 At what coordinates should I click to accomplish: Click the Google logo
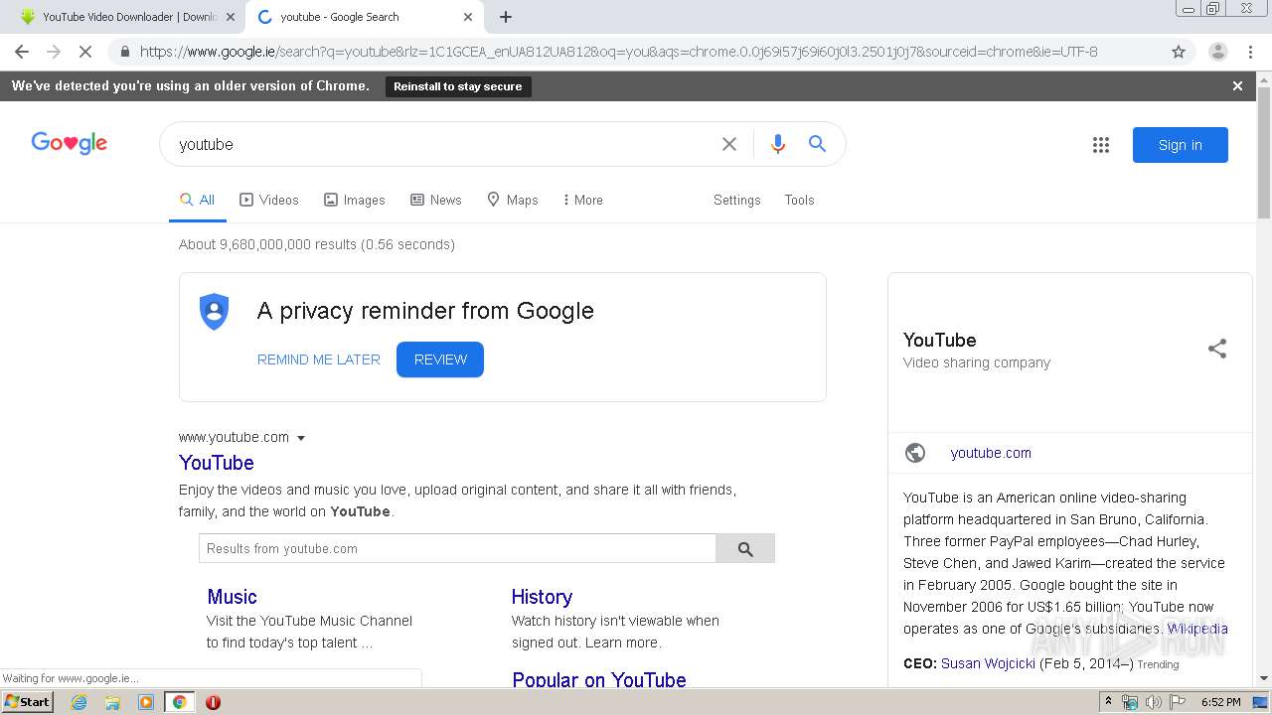[70, 144]
